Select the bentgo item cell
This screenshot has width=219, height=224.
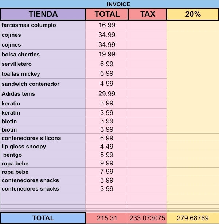pos(43,155)
